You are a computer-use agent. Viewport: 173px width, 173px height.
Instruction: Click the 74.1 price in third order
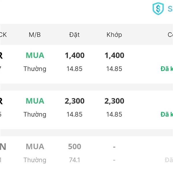(x=74, y=160)
